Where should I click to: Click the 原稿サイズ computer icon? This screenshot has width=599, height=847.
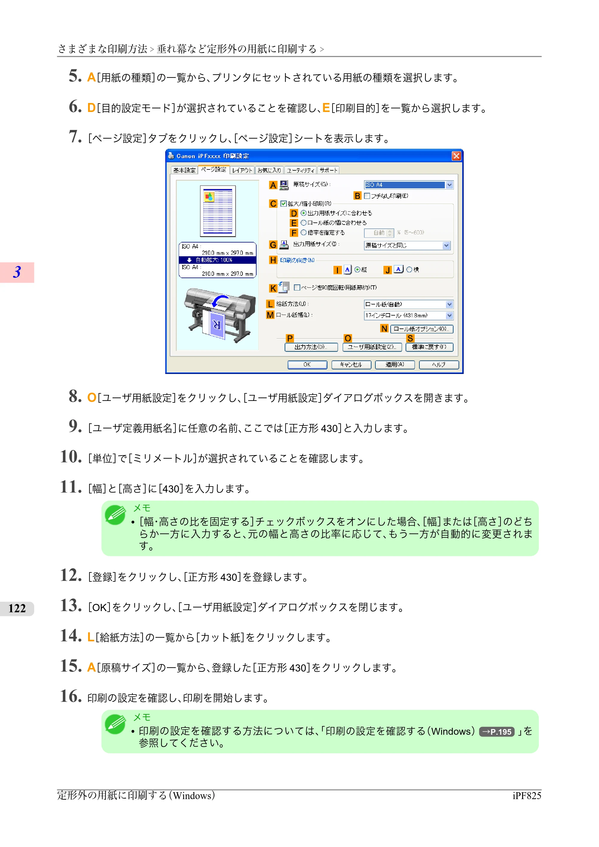(284, 185)
